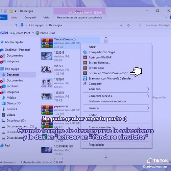Screen dimensions: 171x171
Task: Open the Vista ribbon tab
Action: point(46,17)
